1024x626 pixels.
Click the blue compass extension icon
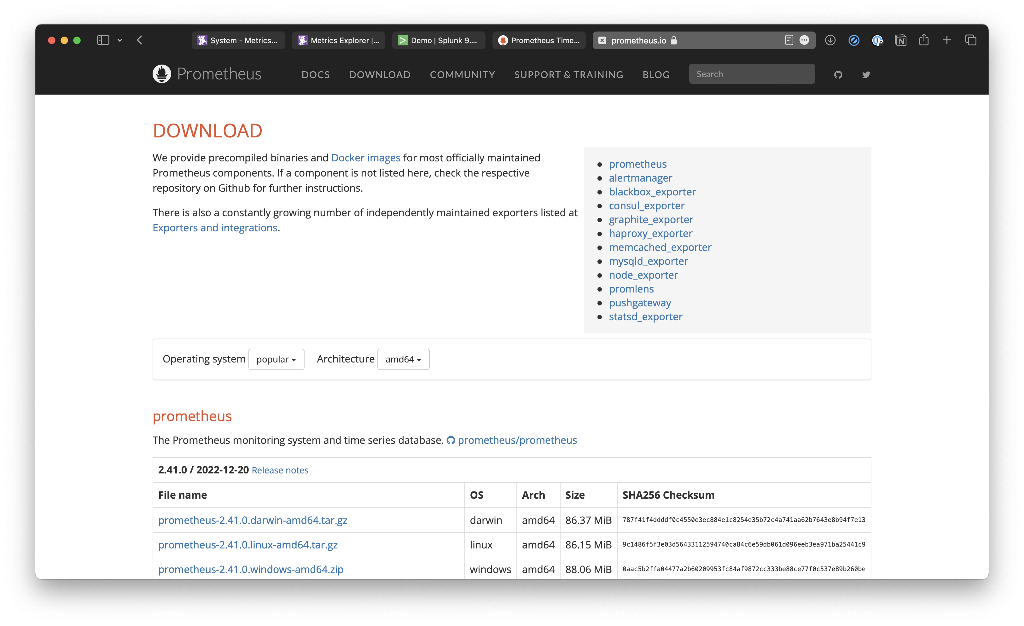coord(854,40)
